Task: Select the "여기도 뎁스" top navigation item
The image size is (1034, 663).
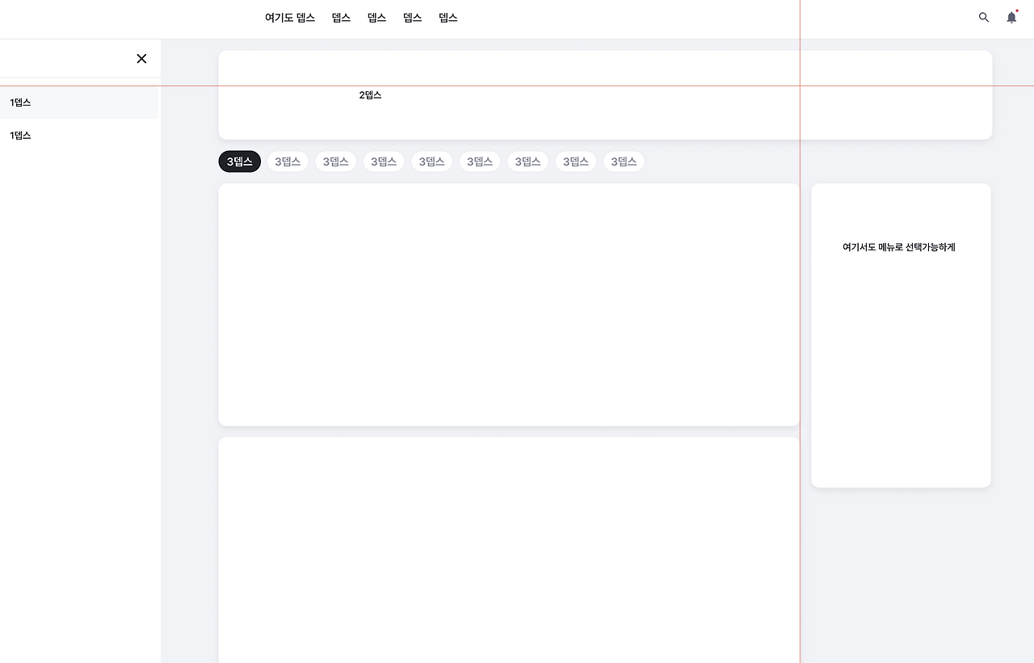Action: 290,18
